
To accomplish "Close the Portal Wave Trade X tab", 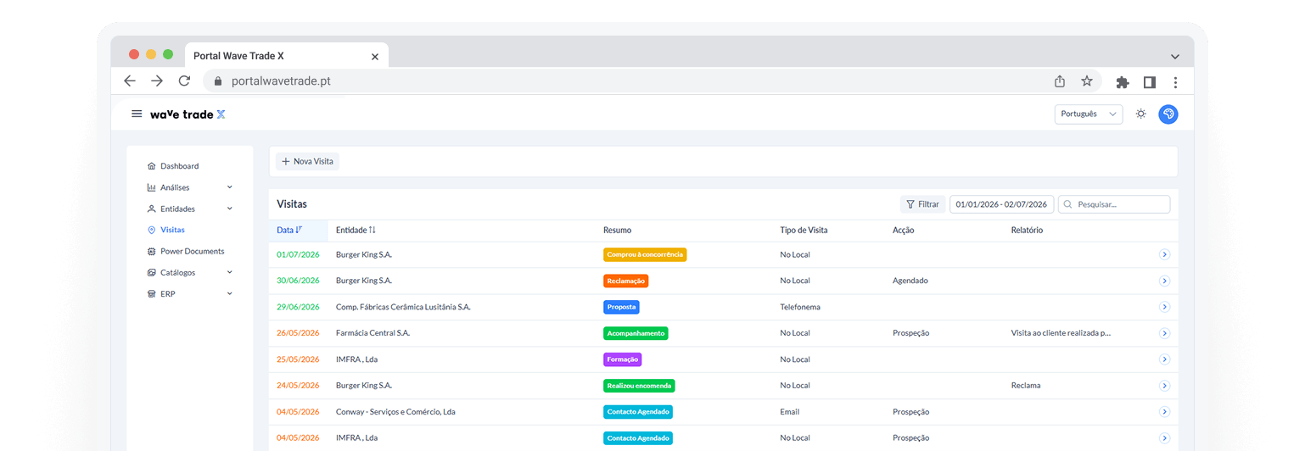I will pos(375,57).
